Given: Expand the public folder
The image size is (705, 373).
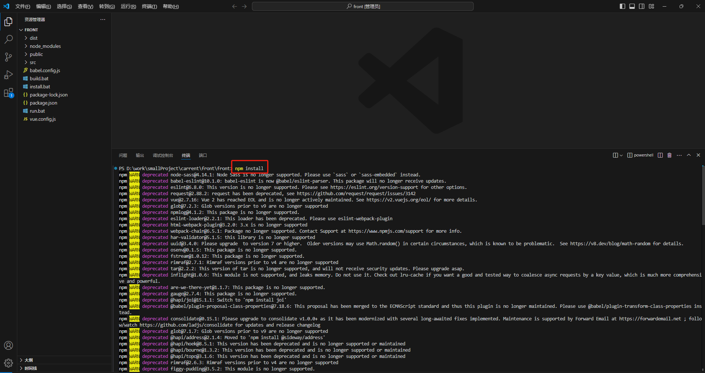Looking at the screenshot, I should coord(26,54).
